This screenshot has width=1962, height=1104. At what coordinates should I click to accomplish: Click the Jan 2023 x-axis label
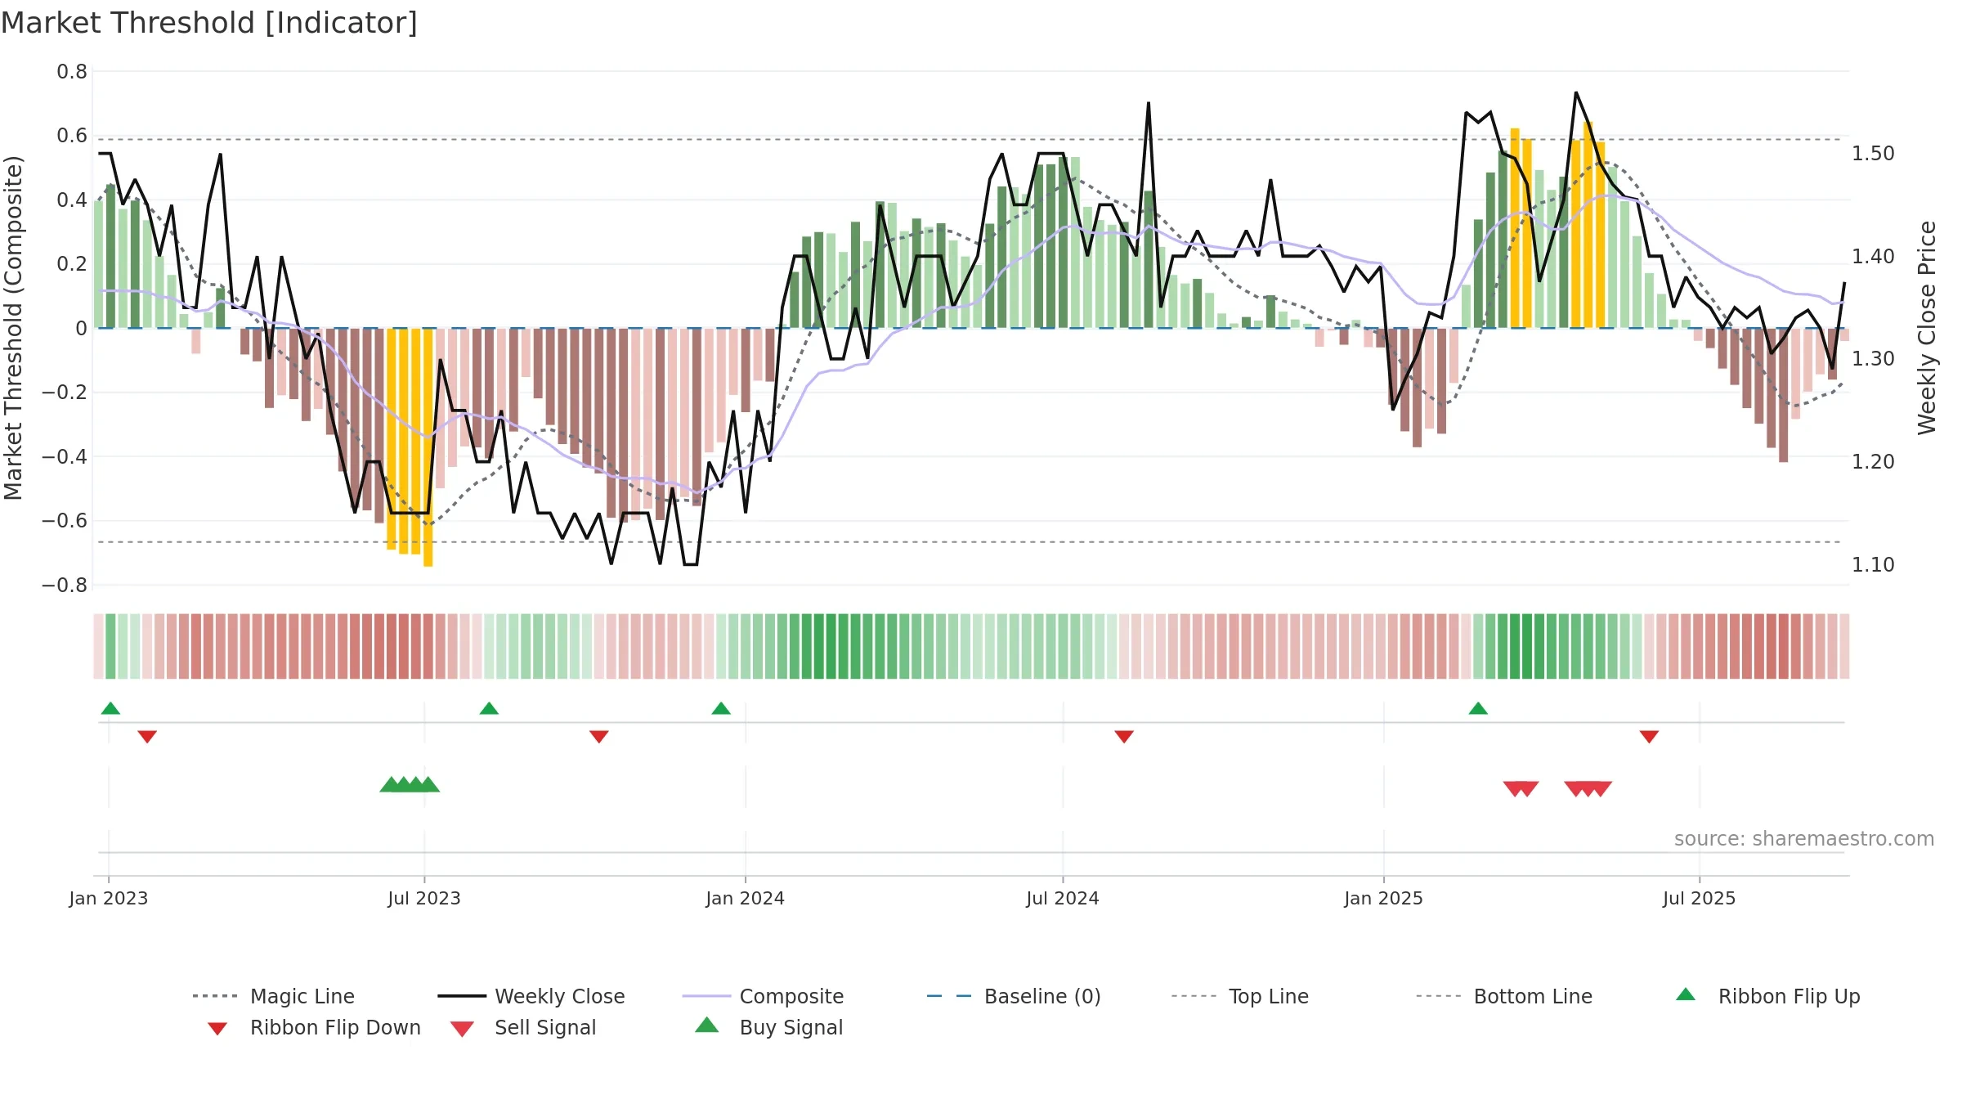(x=109, y=899)
